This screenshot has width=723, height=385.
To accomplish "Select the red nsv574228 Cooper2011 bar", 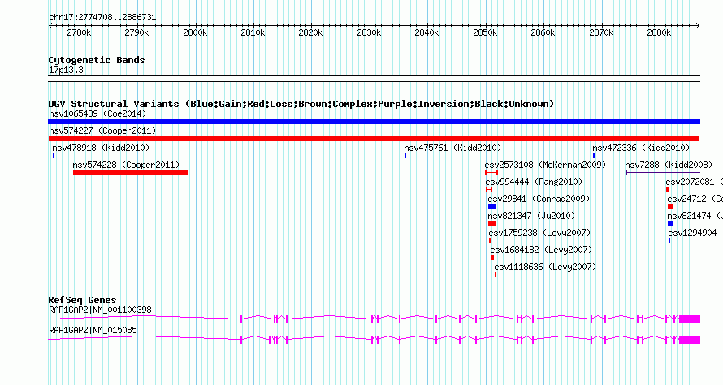I will pos(131,173).
